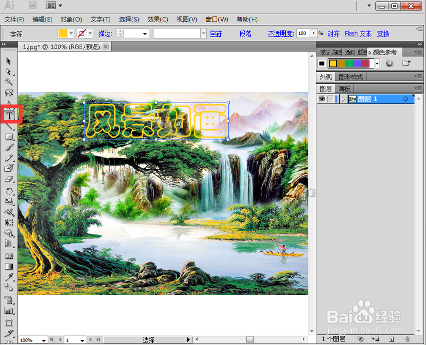This screenshot has height=345, width=426.
Task: Open stroke color dropdown arrow
Action: pyautogui.click(x=90, y=33)
